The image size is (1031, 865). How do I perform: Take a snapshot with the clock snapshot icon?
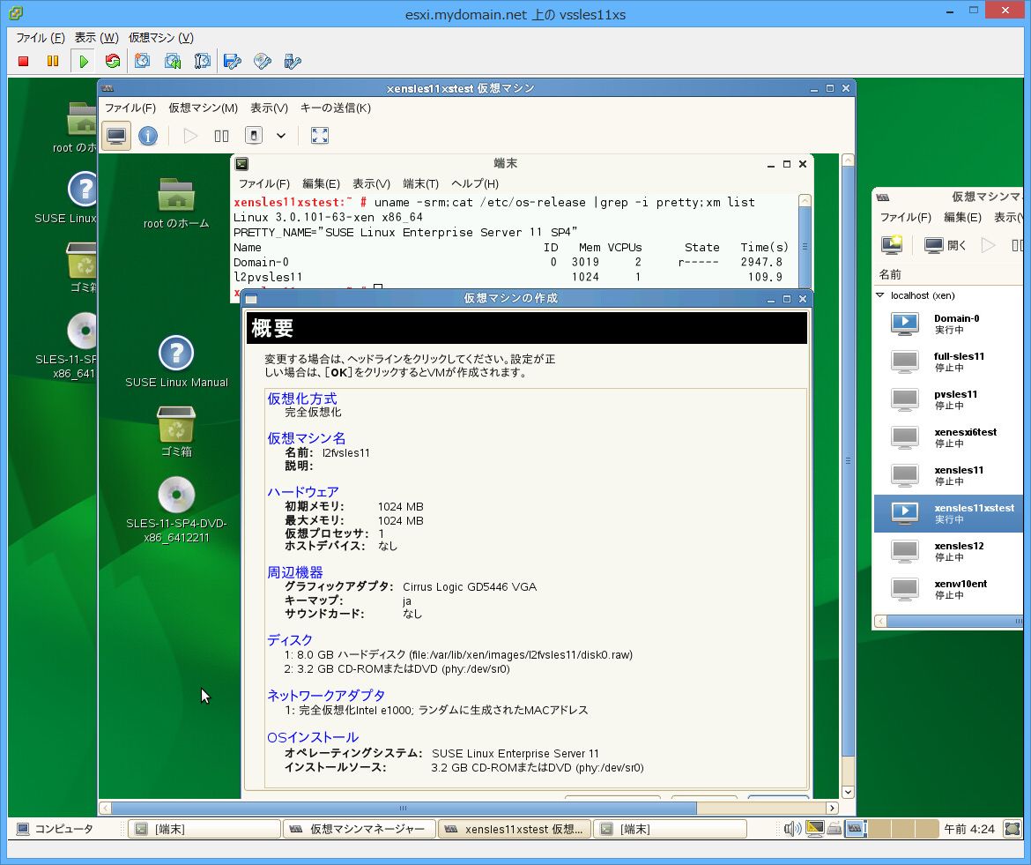point(142,61)
